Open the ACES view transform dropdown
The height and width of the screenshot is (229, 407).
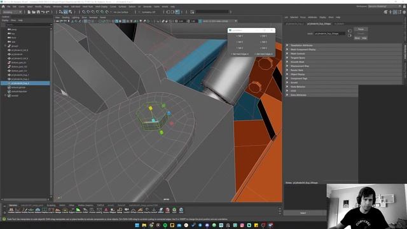tap(219, 21)
